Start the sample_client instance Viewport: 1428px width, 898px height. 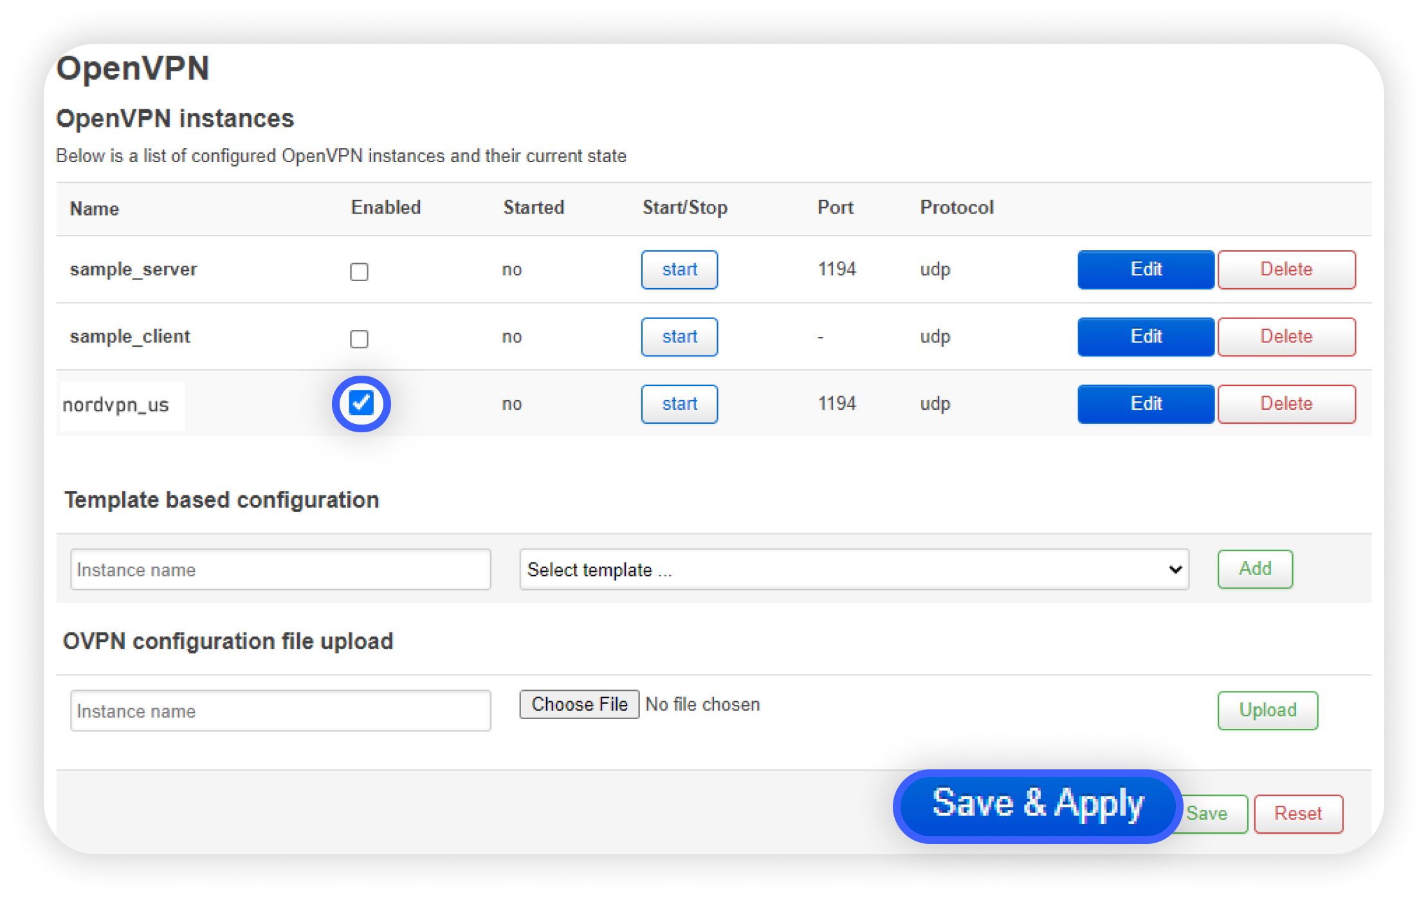[x=679, y=336]
